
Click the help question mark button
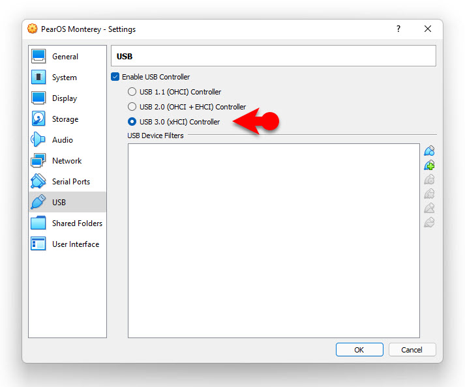coord(398,29)
